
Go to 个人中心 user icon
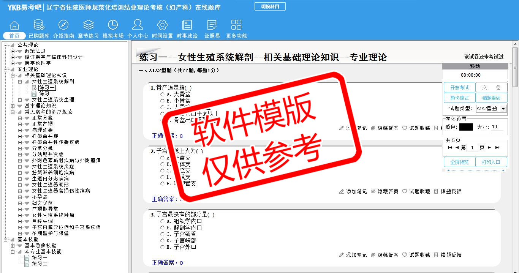[138, 25]
